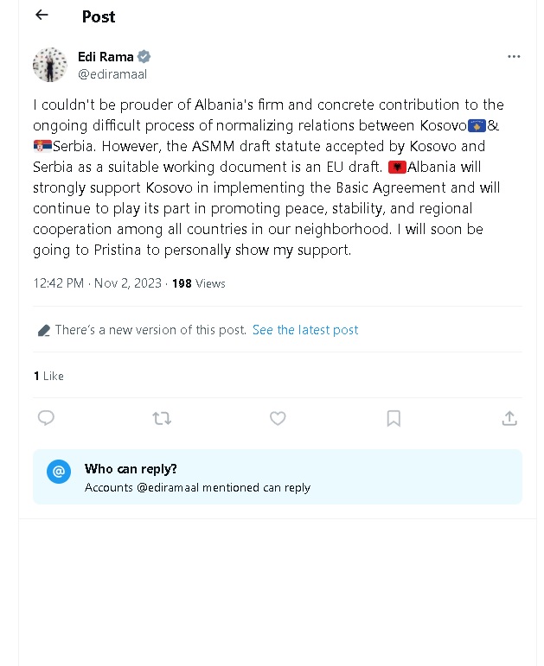The width and height of the screenshot is (544, 666).
Task: Like the post with the heart icon
Action: 278,418
